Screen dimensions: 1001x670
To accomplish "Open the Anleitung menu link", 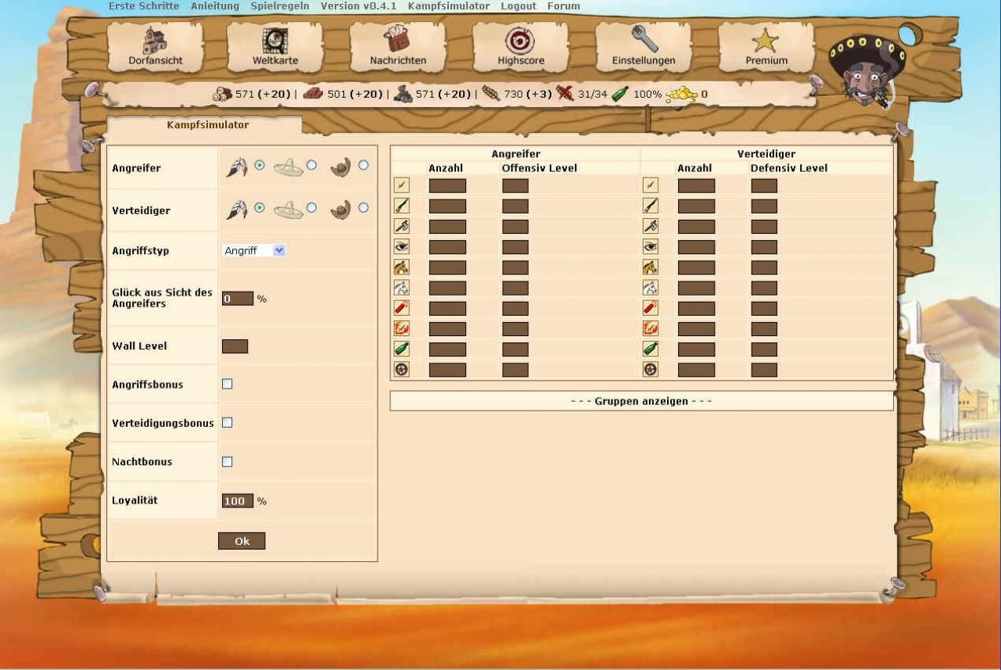I will tap(215, 5).
